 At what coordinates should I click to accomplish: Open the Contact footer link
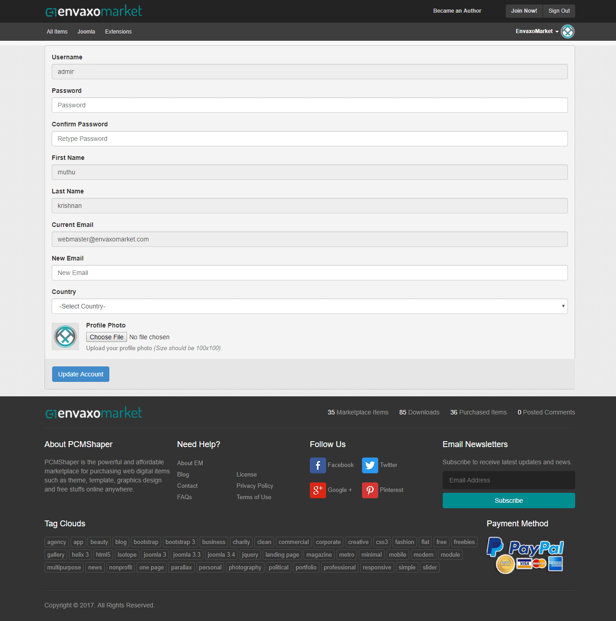point(187,486)
